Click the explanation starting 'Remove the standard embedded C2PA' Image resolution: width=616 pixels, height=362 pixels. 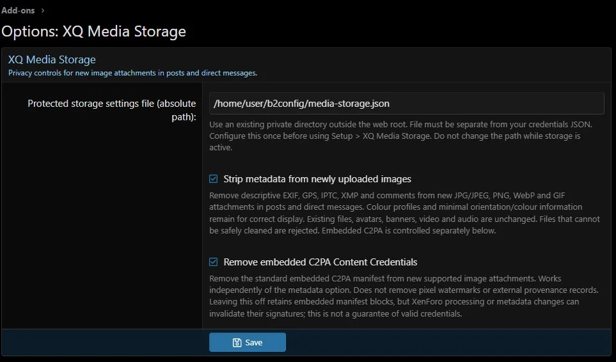click(x=404, y=296)
